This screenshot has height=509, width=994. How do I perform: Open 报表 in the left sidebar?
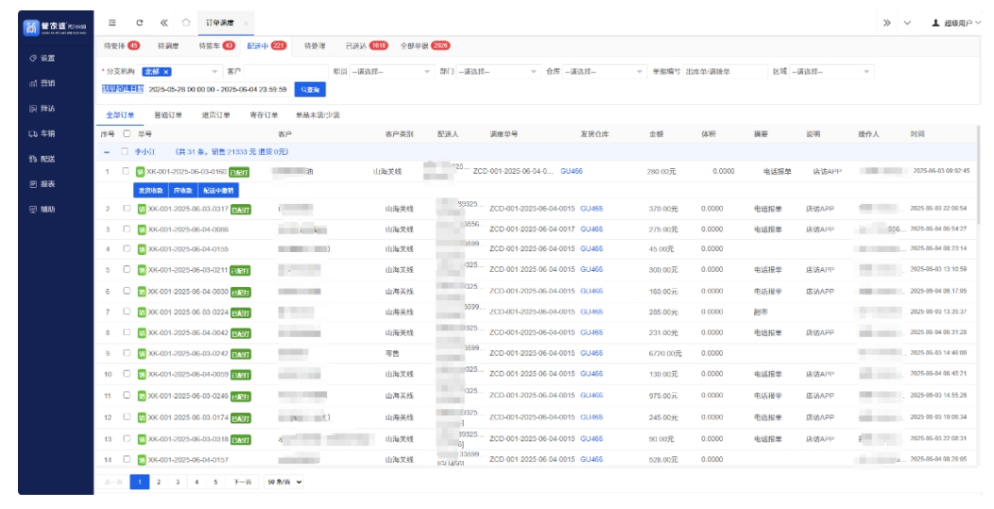(x=43, y=184)
